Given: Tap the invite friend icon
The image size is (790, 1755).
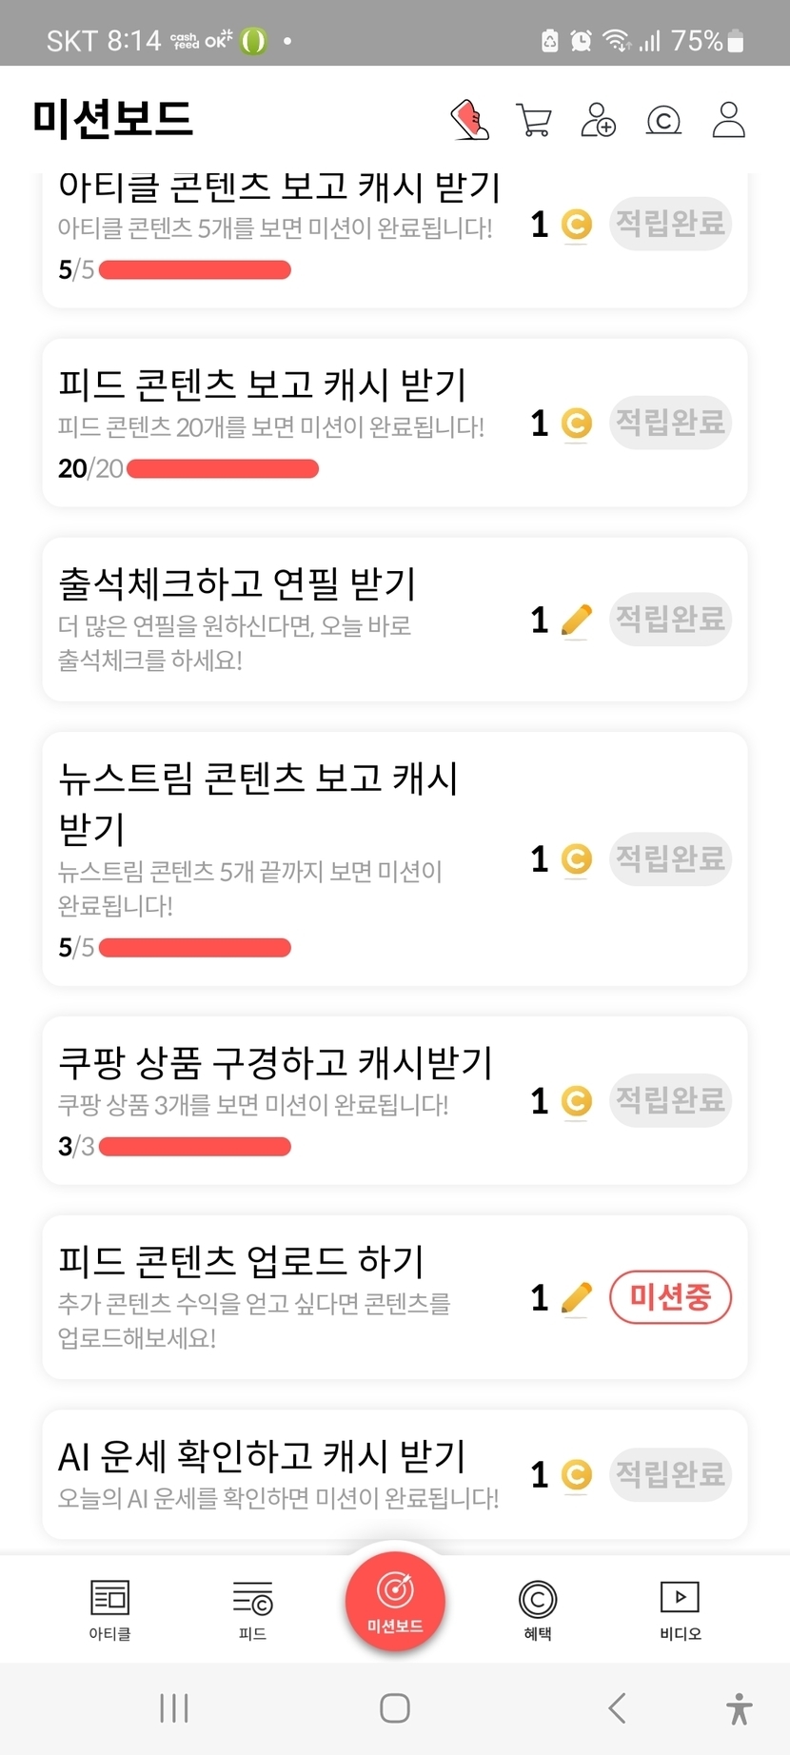Looking at the screenshot, I should (599, 121).
